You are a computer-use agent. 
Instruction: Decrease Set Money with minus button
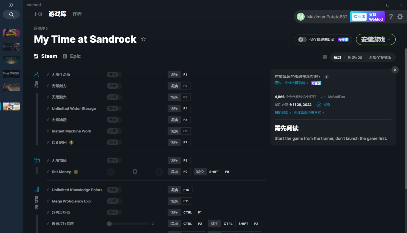[x=111, y=172]
